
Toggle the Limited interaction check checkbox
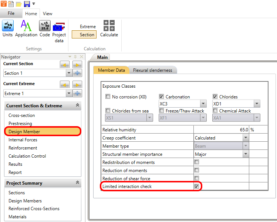tap(197, 186)
